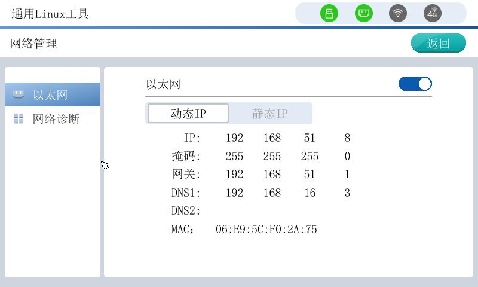Switch to the 静态IP mode
Image resolution: width=478 pixels, height=287 pixels.
point(270,114)
